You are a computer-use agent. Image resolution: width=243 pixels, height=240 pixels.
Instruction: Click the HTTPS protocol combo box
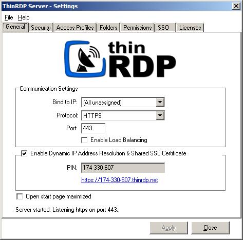[x=123, y=115]
